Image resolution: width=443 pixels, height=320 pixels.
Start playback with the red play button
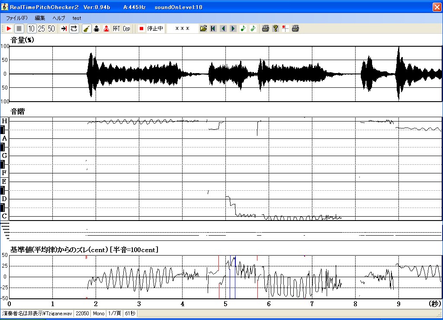click(x=9, y=29)
